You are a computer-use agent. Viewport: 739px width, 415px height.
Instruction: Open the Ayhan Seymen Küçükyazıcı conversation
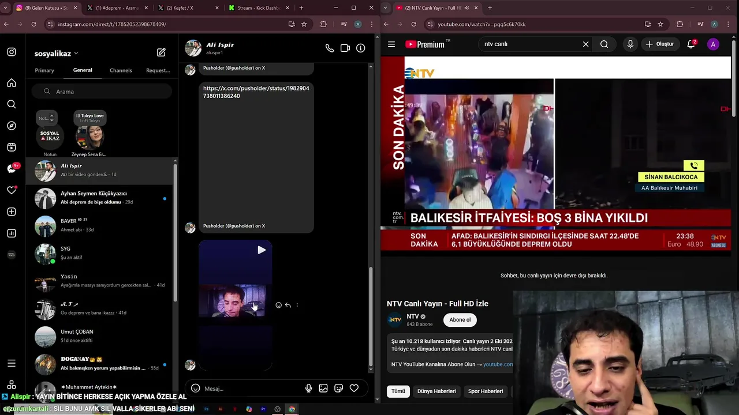click(100, 198)
